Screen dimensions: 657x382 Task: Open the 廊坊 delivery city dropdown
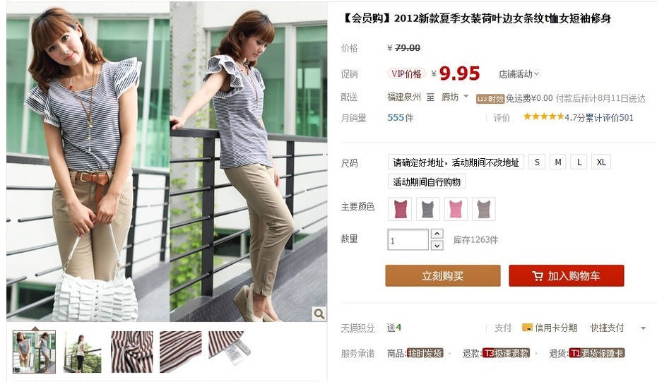(455, 97)
